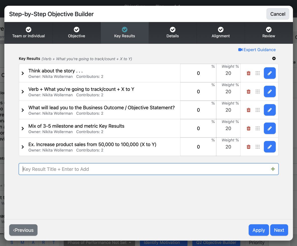Screen dimensions: 297x246
Task: Cancel the Objective Builder
Action: point(278,14)
